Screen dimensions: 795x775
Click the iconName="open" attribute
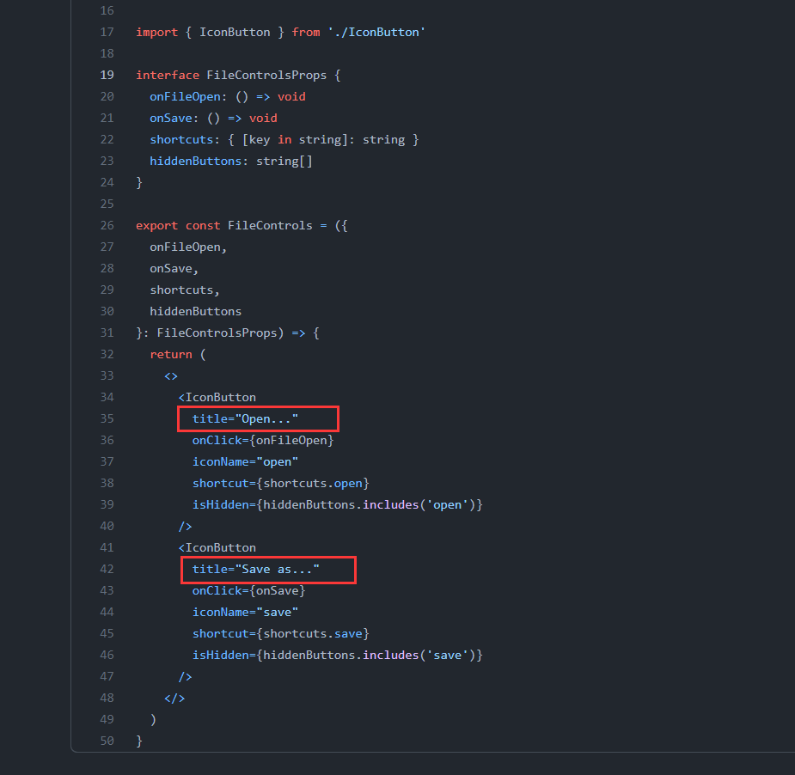click(245, 461)
